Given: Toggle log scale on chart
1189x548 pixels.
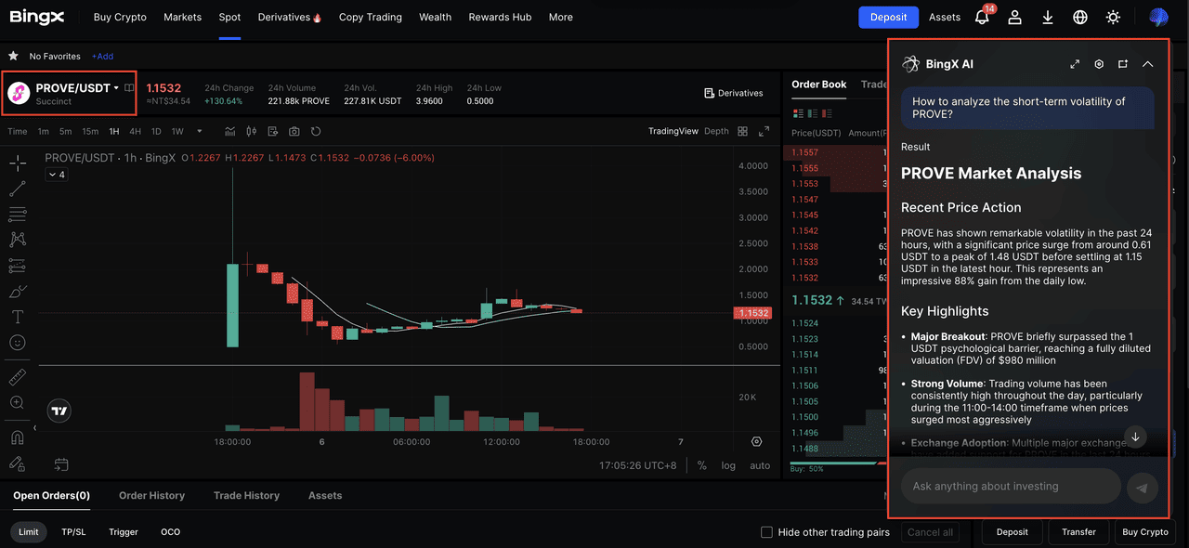Looking at the screenshot, I should [728, 465].
